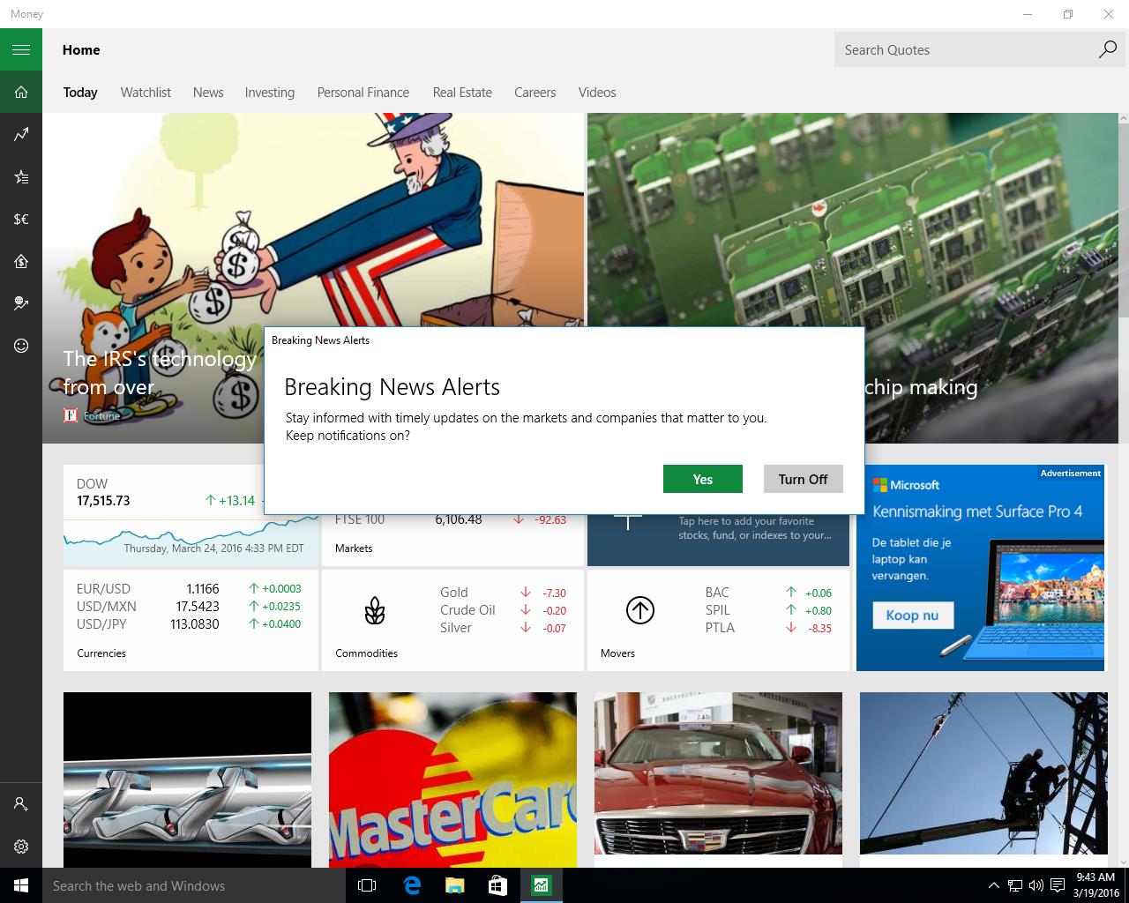Image resolution: width=1129 pixels, height=903 pixels.
Task: Click Yes to keep notifications on
Action: pos(703,479)
